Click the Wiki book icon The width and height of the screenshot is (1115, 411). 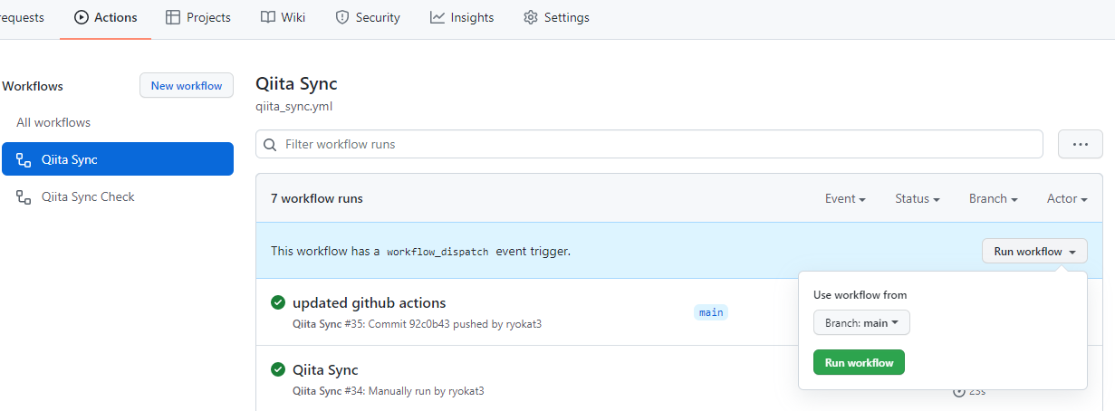(268, 17)
